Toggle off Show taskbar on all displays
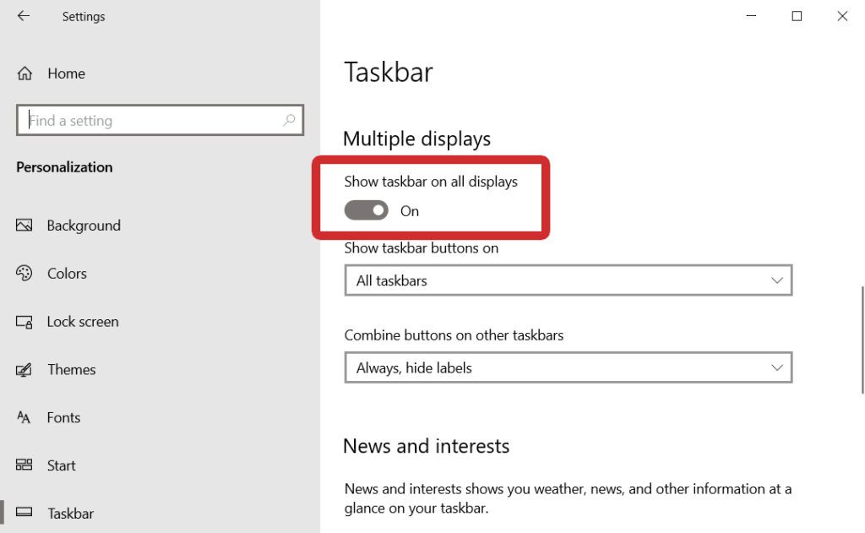Viewport: 865px width, 533px height. pyautogui.click(x=366, y=210)
